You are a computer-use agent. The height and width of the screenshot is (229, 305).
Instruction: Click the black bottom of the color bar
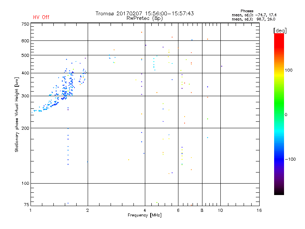279,192
